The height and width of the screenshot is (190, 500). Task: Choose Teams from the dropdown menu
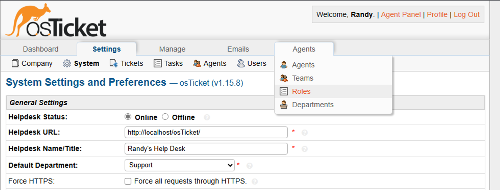pos(333,78)
